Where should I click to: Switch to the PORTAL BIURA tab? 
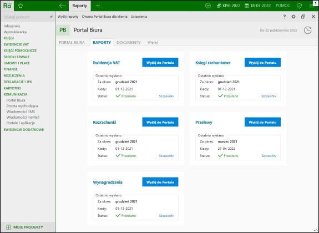tap(72, 43)
